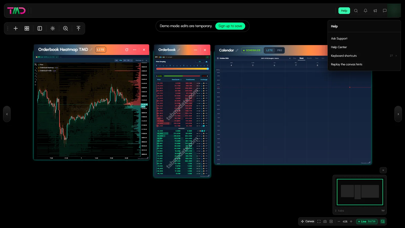The image size is (405, 228).
Task: Click the LITE badge on Orderbook Heatmap
Action: point(100,50)
